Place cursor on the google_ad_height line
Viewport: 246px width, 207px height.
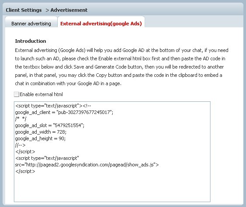[40, 138]
